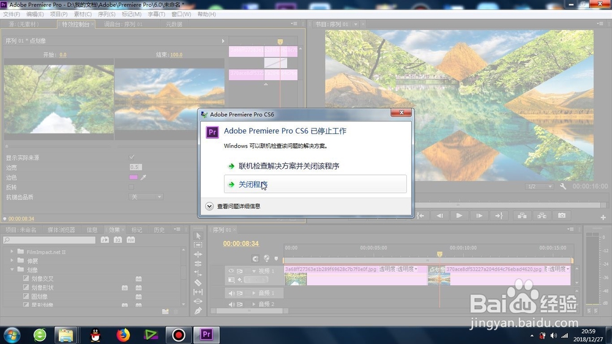Filter by 32-bit color effects icon
The height and width of the screenshot is (344, 612).
coord(118,240)
